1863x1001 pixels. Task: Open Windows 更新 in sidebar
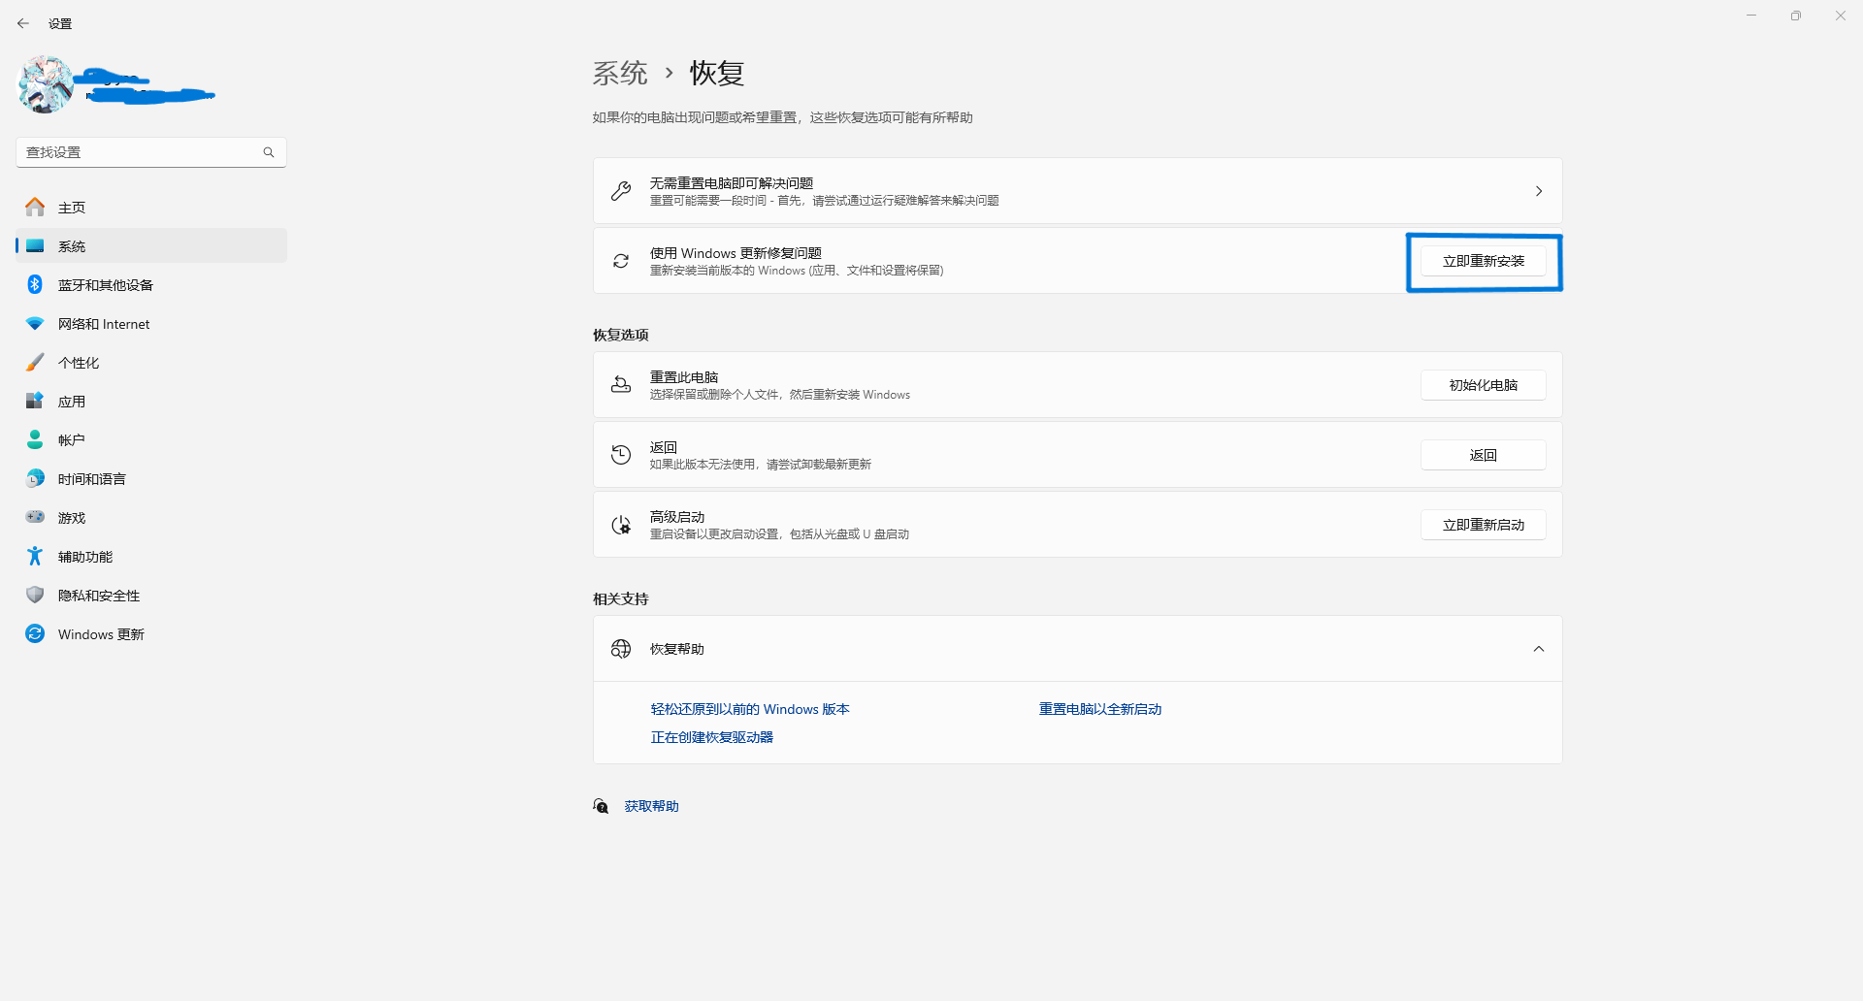151,633
